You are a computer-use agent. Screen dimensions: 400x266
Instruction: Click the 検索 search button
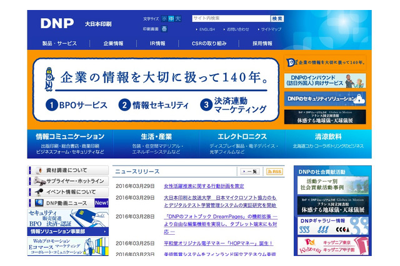(277, 19)
